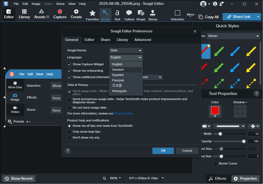The height and width of the screenshot is (184, 263).
Task: Select the Text tool
Action: point(117,15)
